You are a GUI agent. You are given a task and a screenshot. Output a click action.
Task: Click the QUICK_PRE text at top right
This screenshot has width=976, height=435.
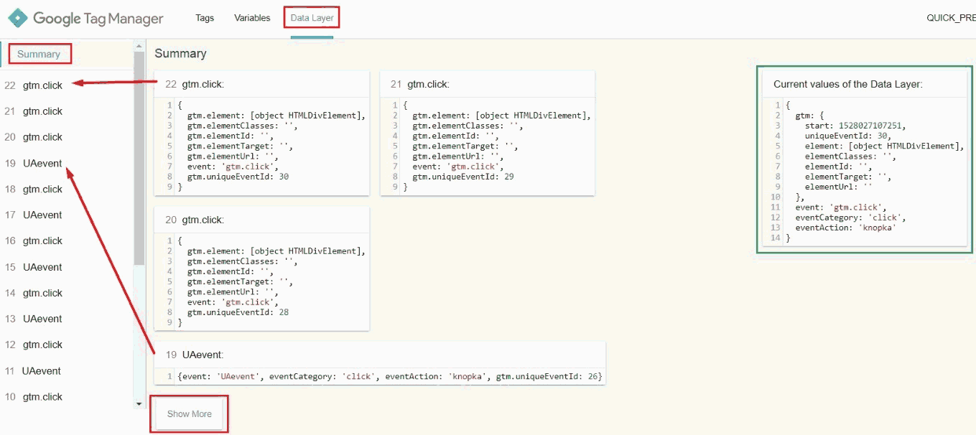tap(951, 18)
